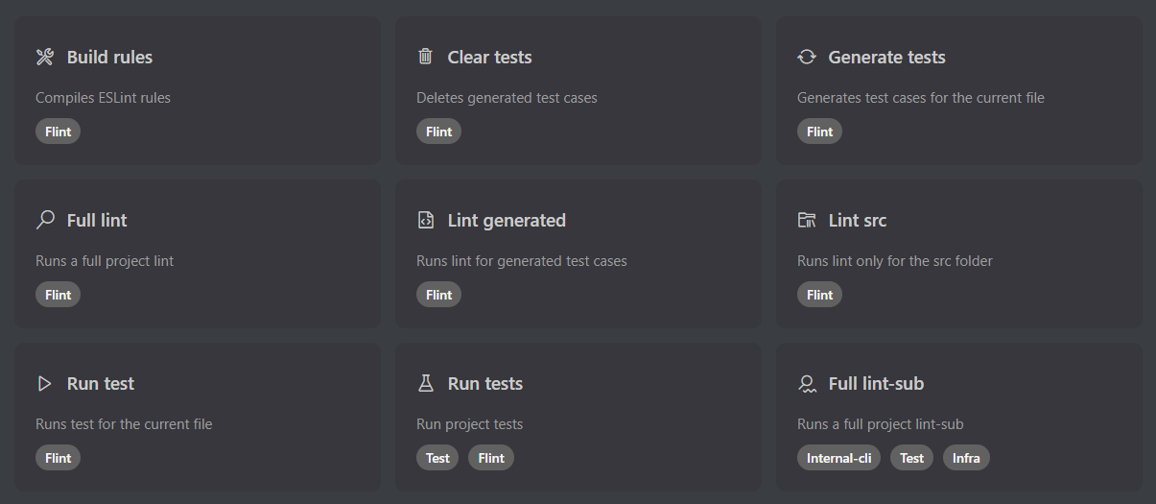The width and height of the screenshot is (1156, 504).
Task: Click the trash icon on Clear tests
Action: (426, 57)
